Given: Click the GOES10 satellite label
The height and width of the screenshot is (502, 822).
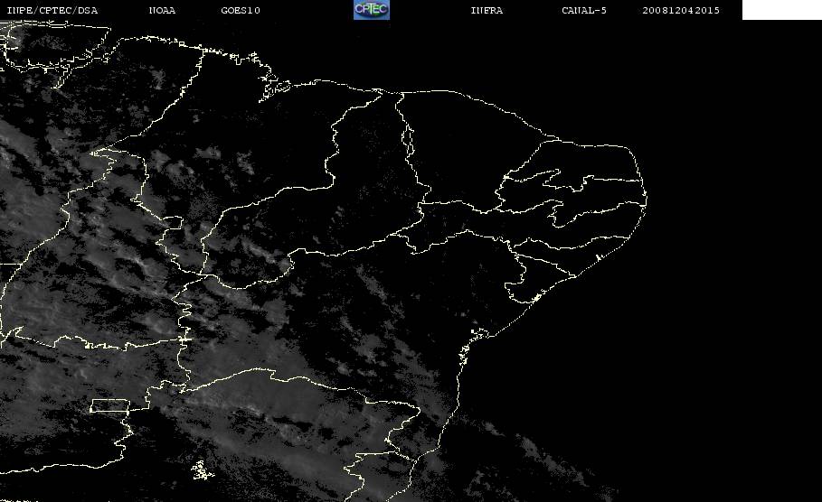Looking at the screenshot, I should (x=241, y=11).
